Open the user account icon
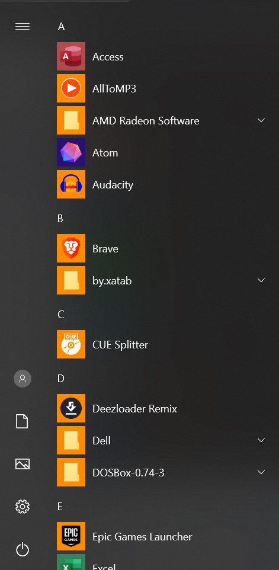Screen dimensions: 279x570 click(x=23, y=379)
